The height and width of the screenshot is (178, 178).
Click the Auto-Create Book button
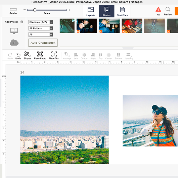pyautogui.click(x=43, y=43)
